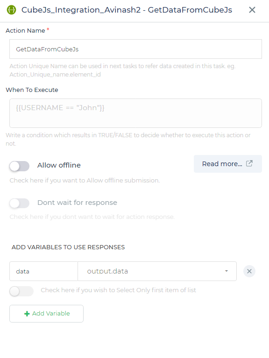The height and width of the screenshot is (358, 269).
Task: Open the output.data dropdown arrow
Action: point(227,271)
